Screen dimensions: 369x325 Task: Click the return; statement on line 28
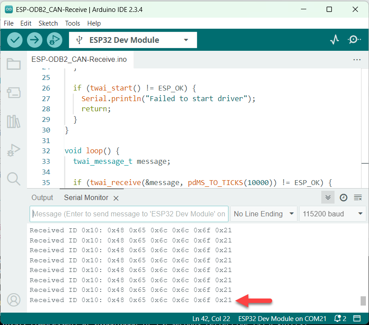point(96,109)
